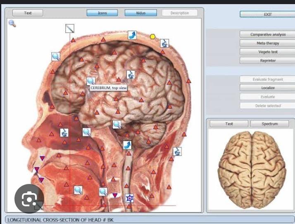Toggle the Text labels button
Viewport: 295px width, 224px height.
(x=28, y=13)
